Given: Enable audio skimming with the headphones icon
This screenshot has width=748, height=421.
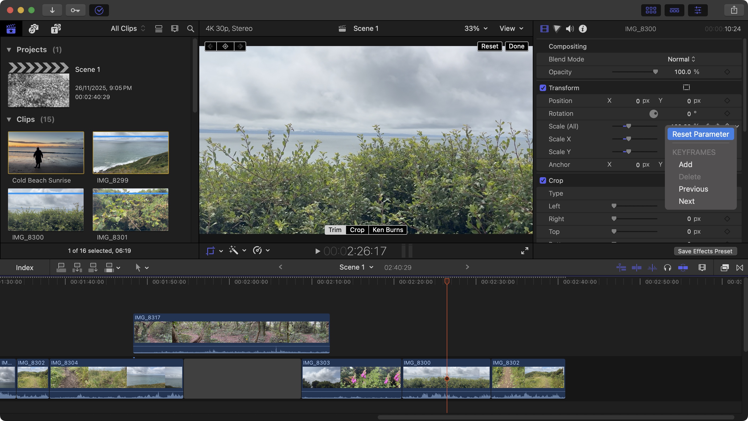Looking at the screenshot, I should tap(668, 267).
